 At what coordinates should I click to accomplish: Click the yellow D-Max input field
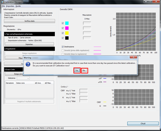pos(87,33)
